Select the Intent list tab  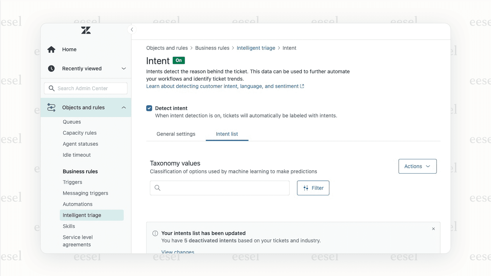click(x=227, y=134)
